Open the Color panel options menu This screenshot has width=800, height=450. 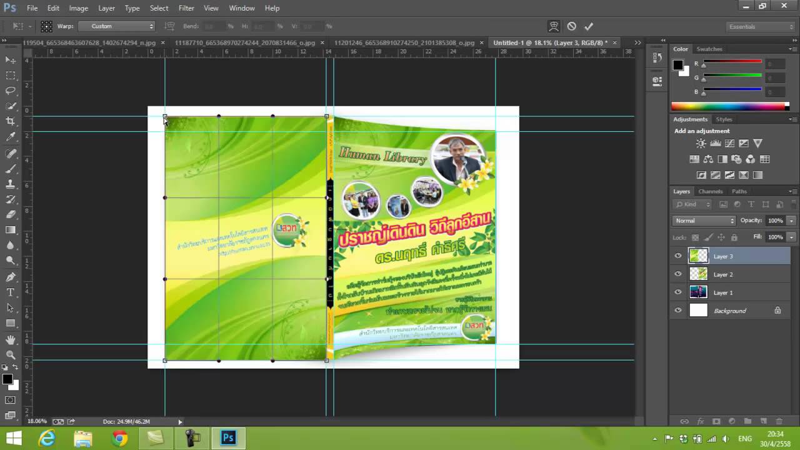792,49
